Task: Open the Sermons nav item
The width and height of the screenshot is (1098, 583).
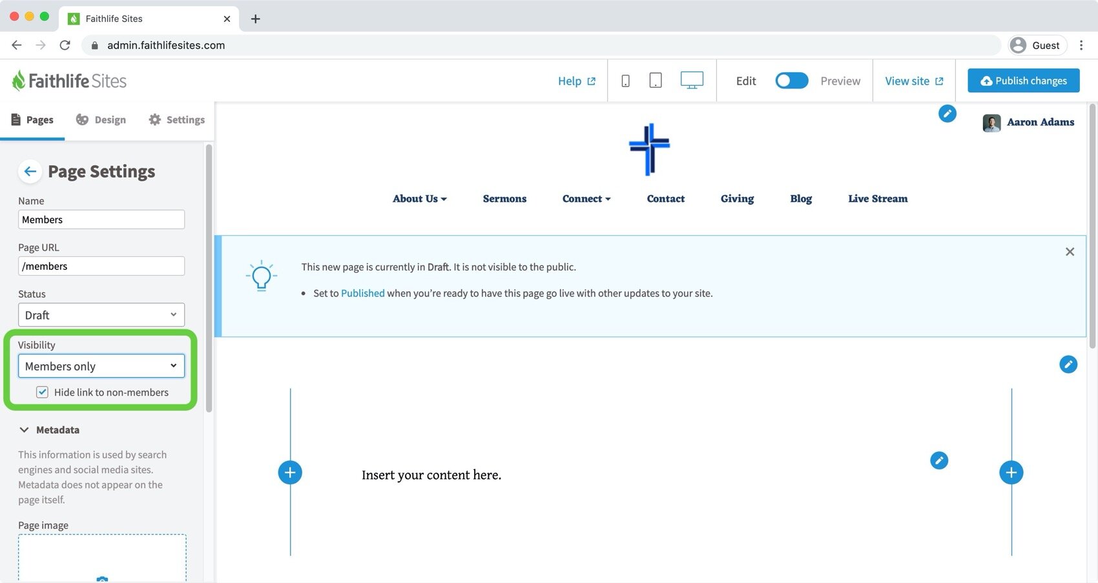Action: [504, 199]
